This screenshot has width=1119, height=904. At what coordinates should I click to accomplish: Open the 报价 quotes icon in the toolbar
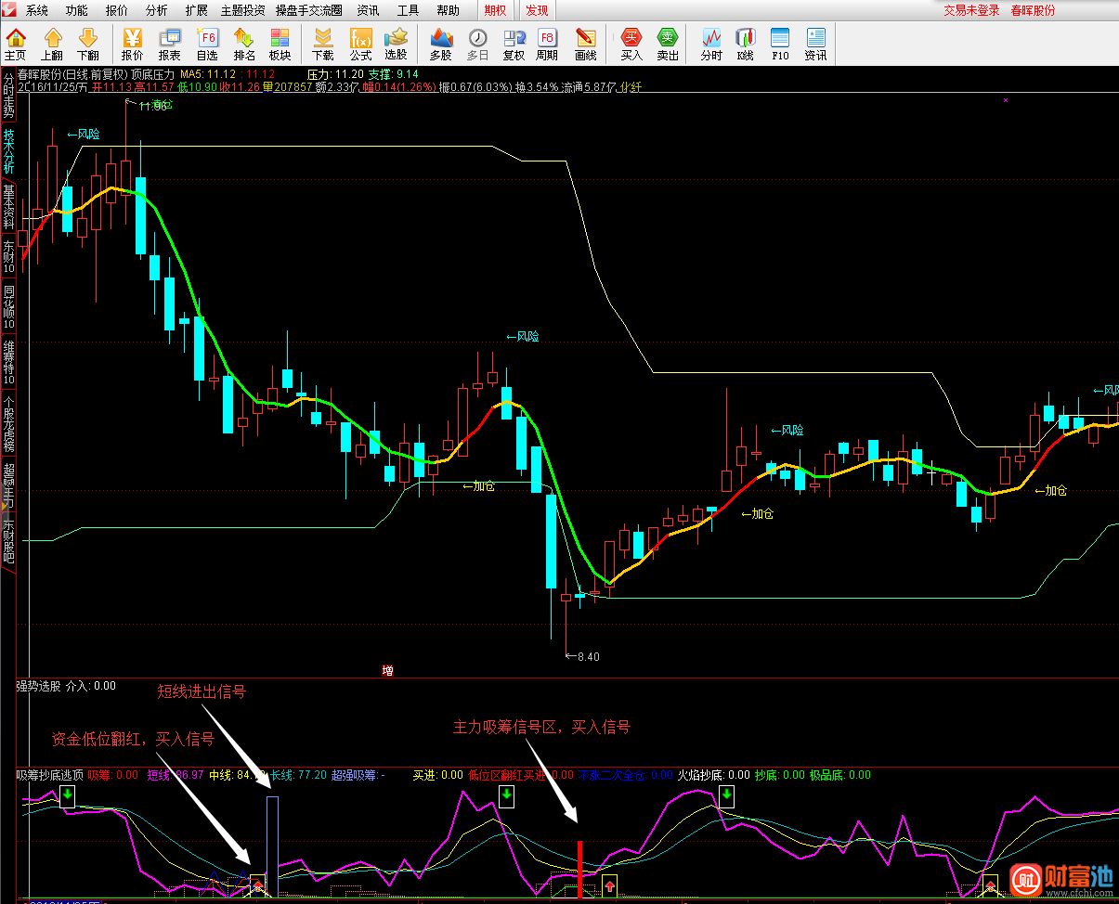(x=133, y=44)
